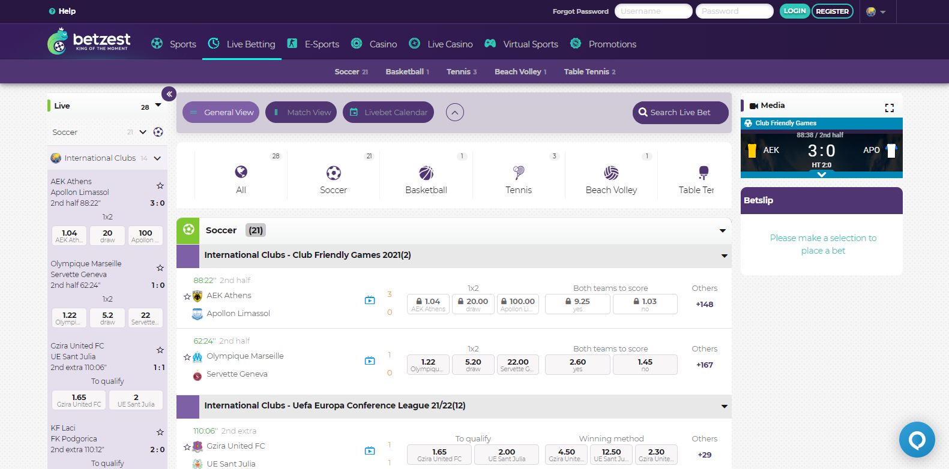
Task: Star Gzira United FC in main list
Action: [x=187, y=447]
